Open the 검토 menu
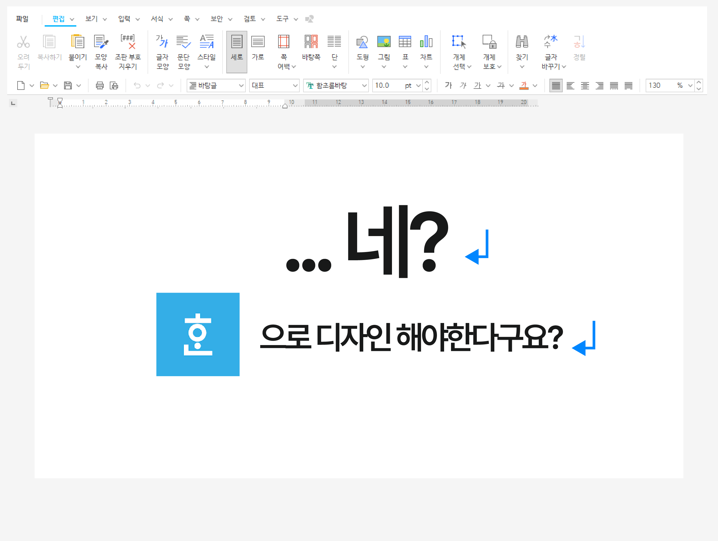The width and height of the screenshot is (718, 541). [250, 19]
